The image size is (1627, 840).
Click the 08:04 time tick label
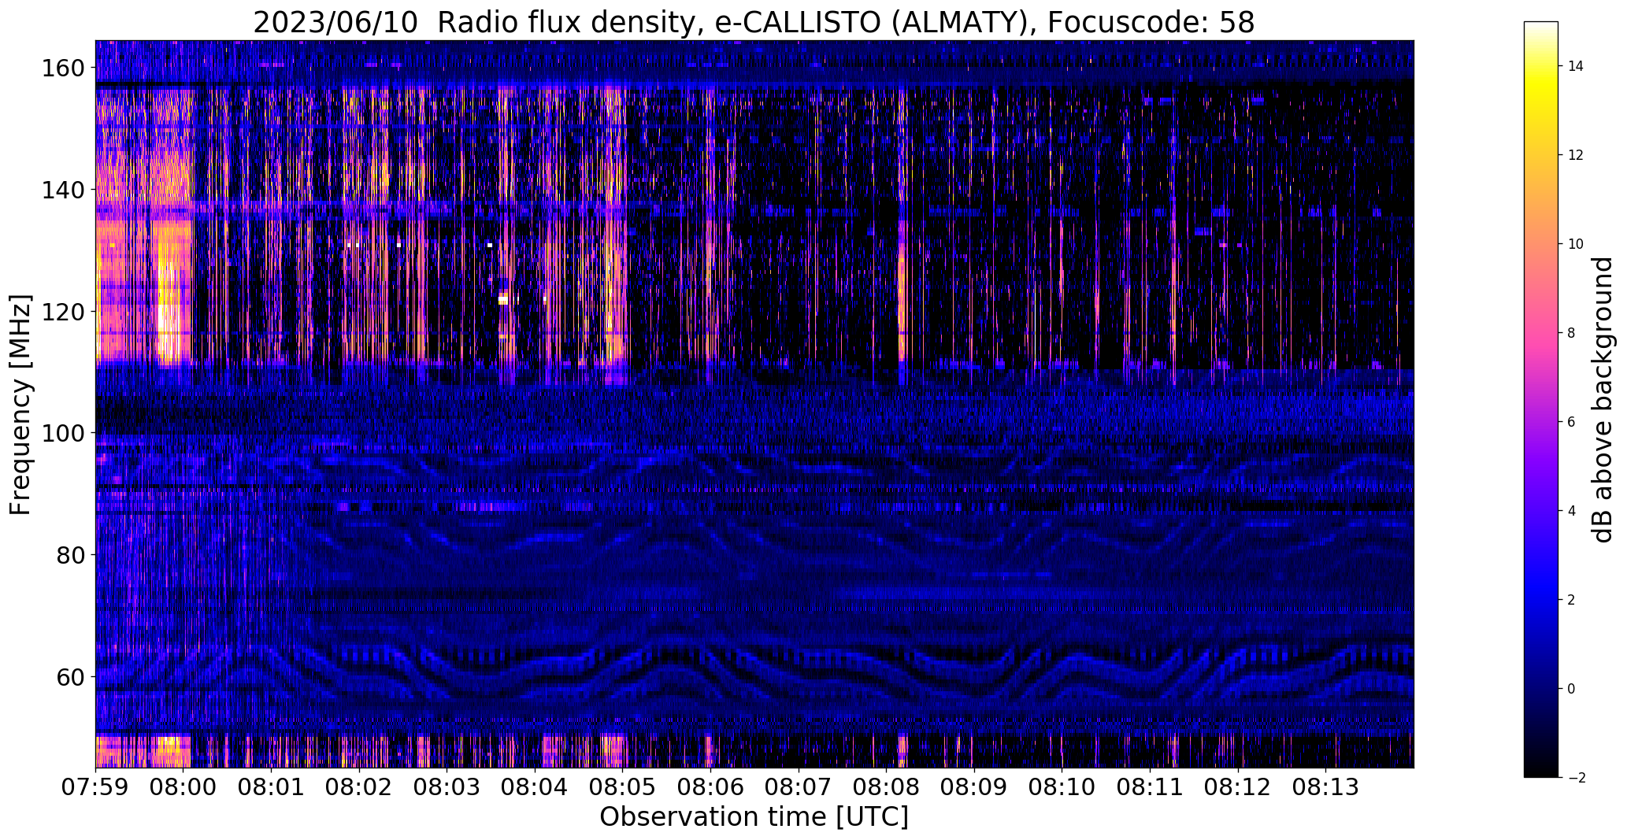coord(535,788)
